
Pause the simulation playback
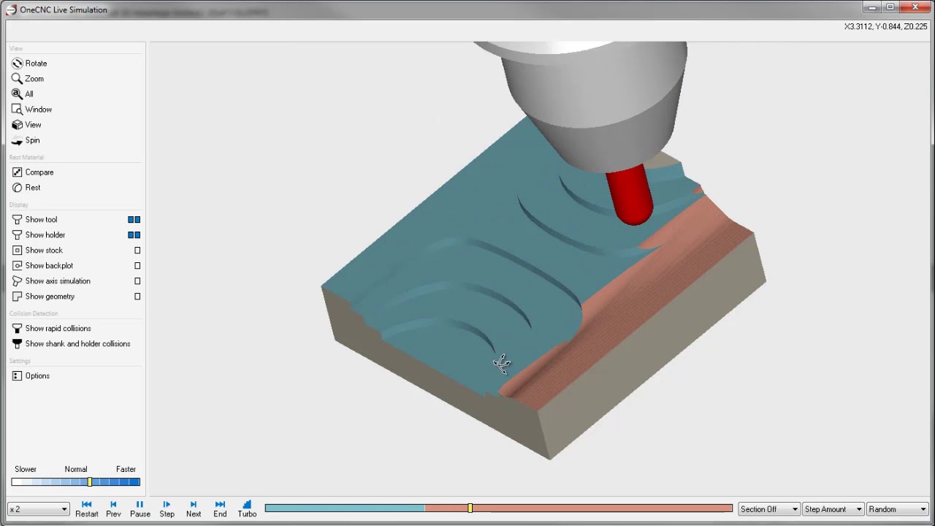140,508
